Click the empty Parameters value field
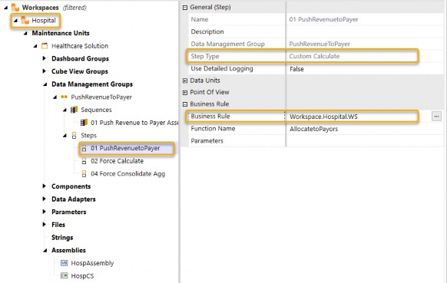The height and width of the screenshot is (283, 447). tap(365, 141)
